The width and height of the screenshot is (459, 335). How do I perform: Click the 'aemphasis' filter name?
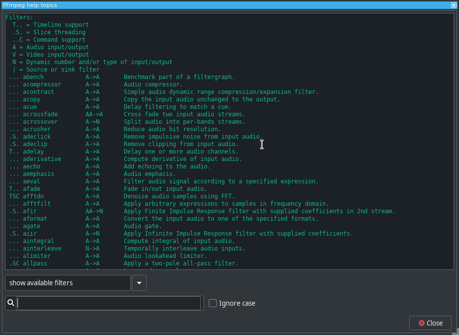pos(39,174)
